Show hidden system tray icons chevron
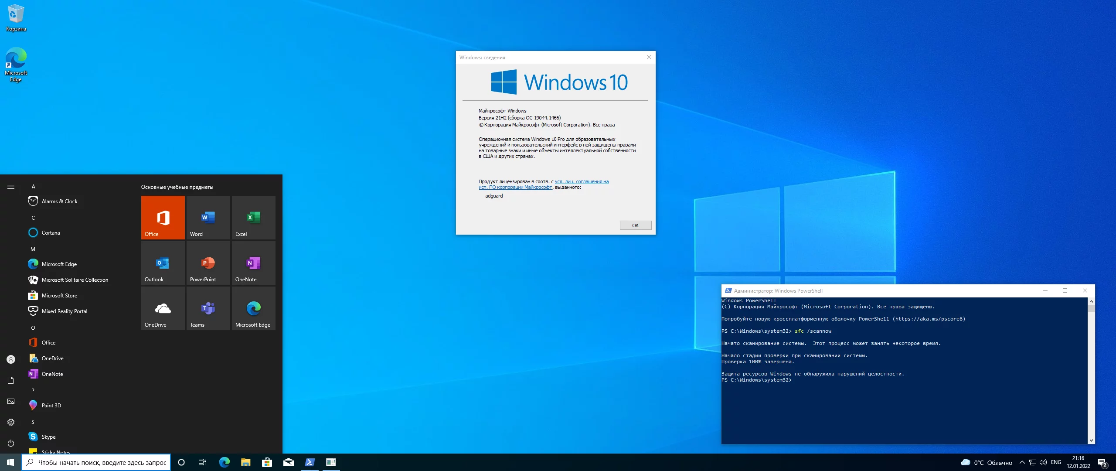 1022,462
